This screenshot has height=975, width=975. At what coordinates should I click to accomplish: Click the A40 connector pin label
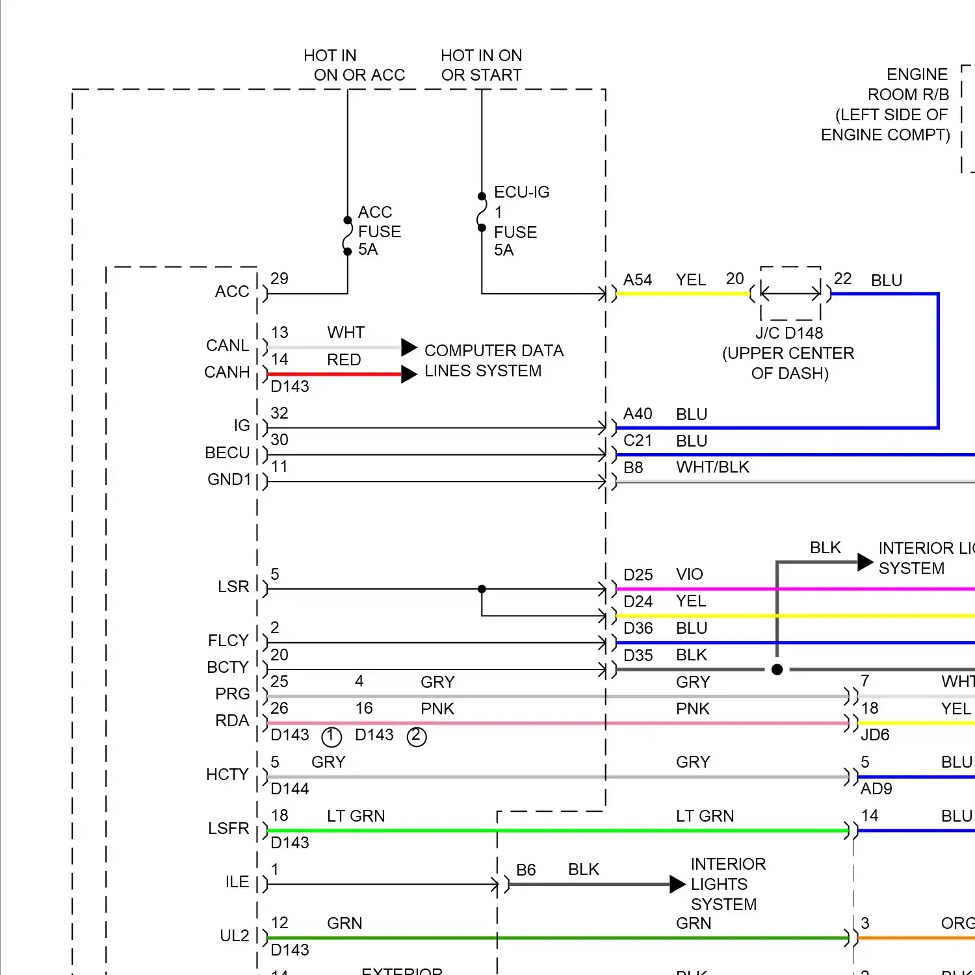point(638,414)
